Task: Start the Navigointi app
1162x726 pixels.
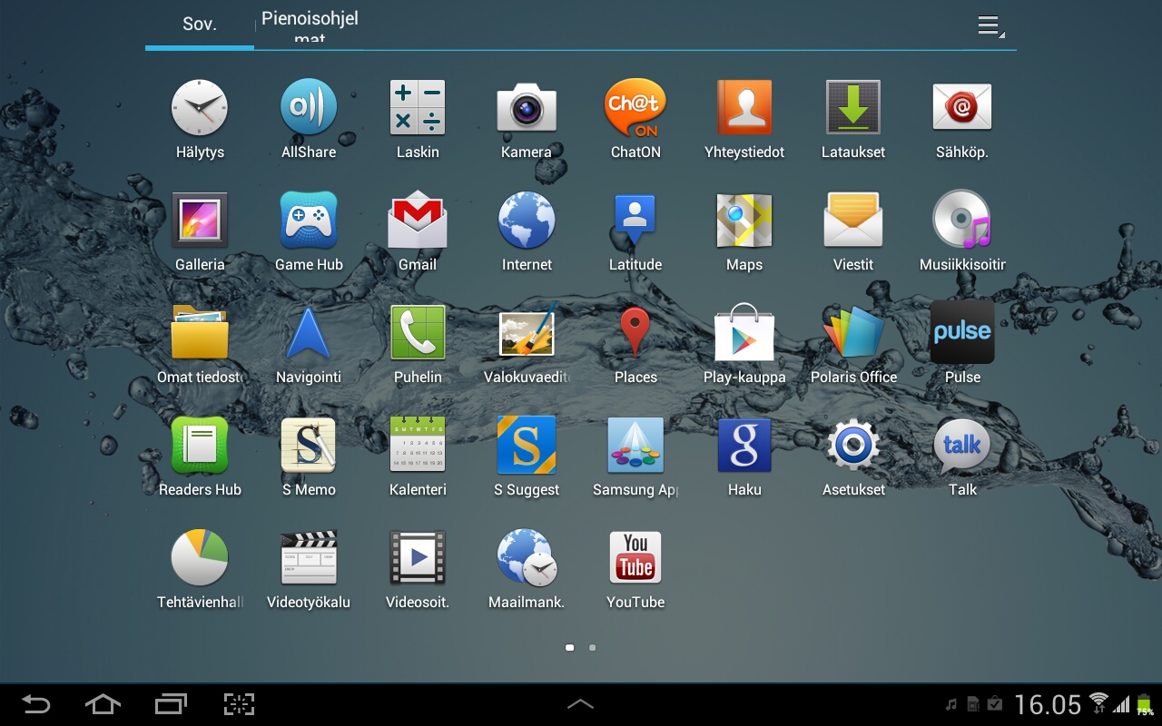Action: coord(309,333)
